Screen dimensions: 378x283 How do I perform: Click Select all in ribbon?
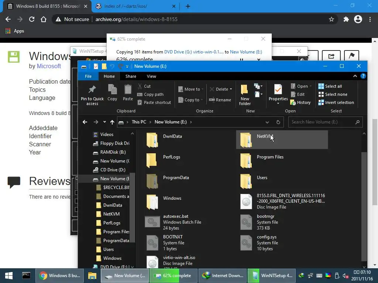tap(330, 86)
